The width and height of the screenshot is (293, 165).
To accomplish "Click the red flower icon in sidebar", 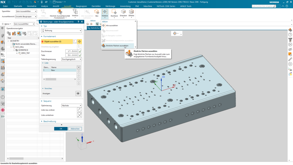I will click(3, 110).
